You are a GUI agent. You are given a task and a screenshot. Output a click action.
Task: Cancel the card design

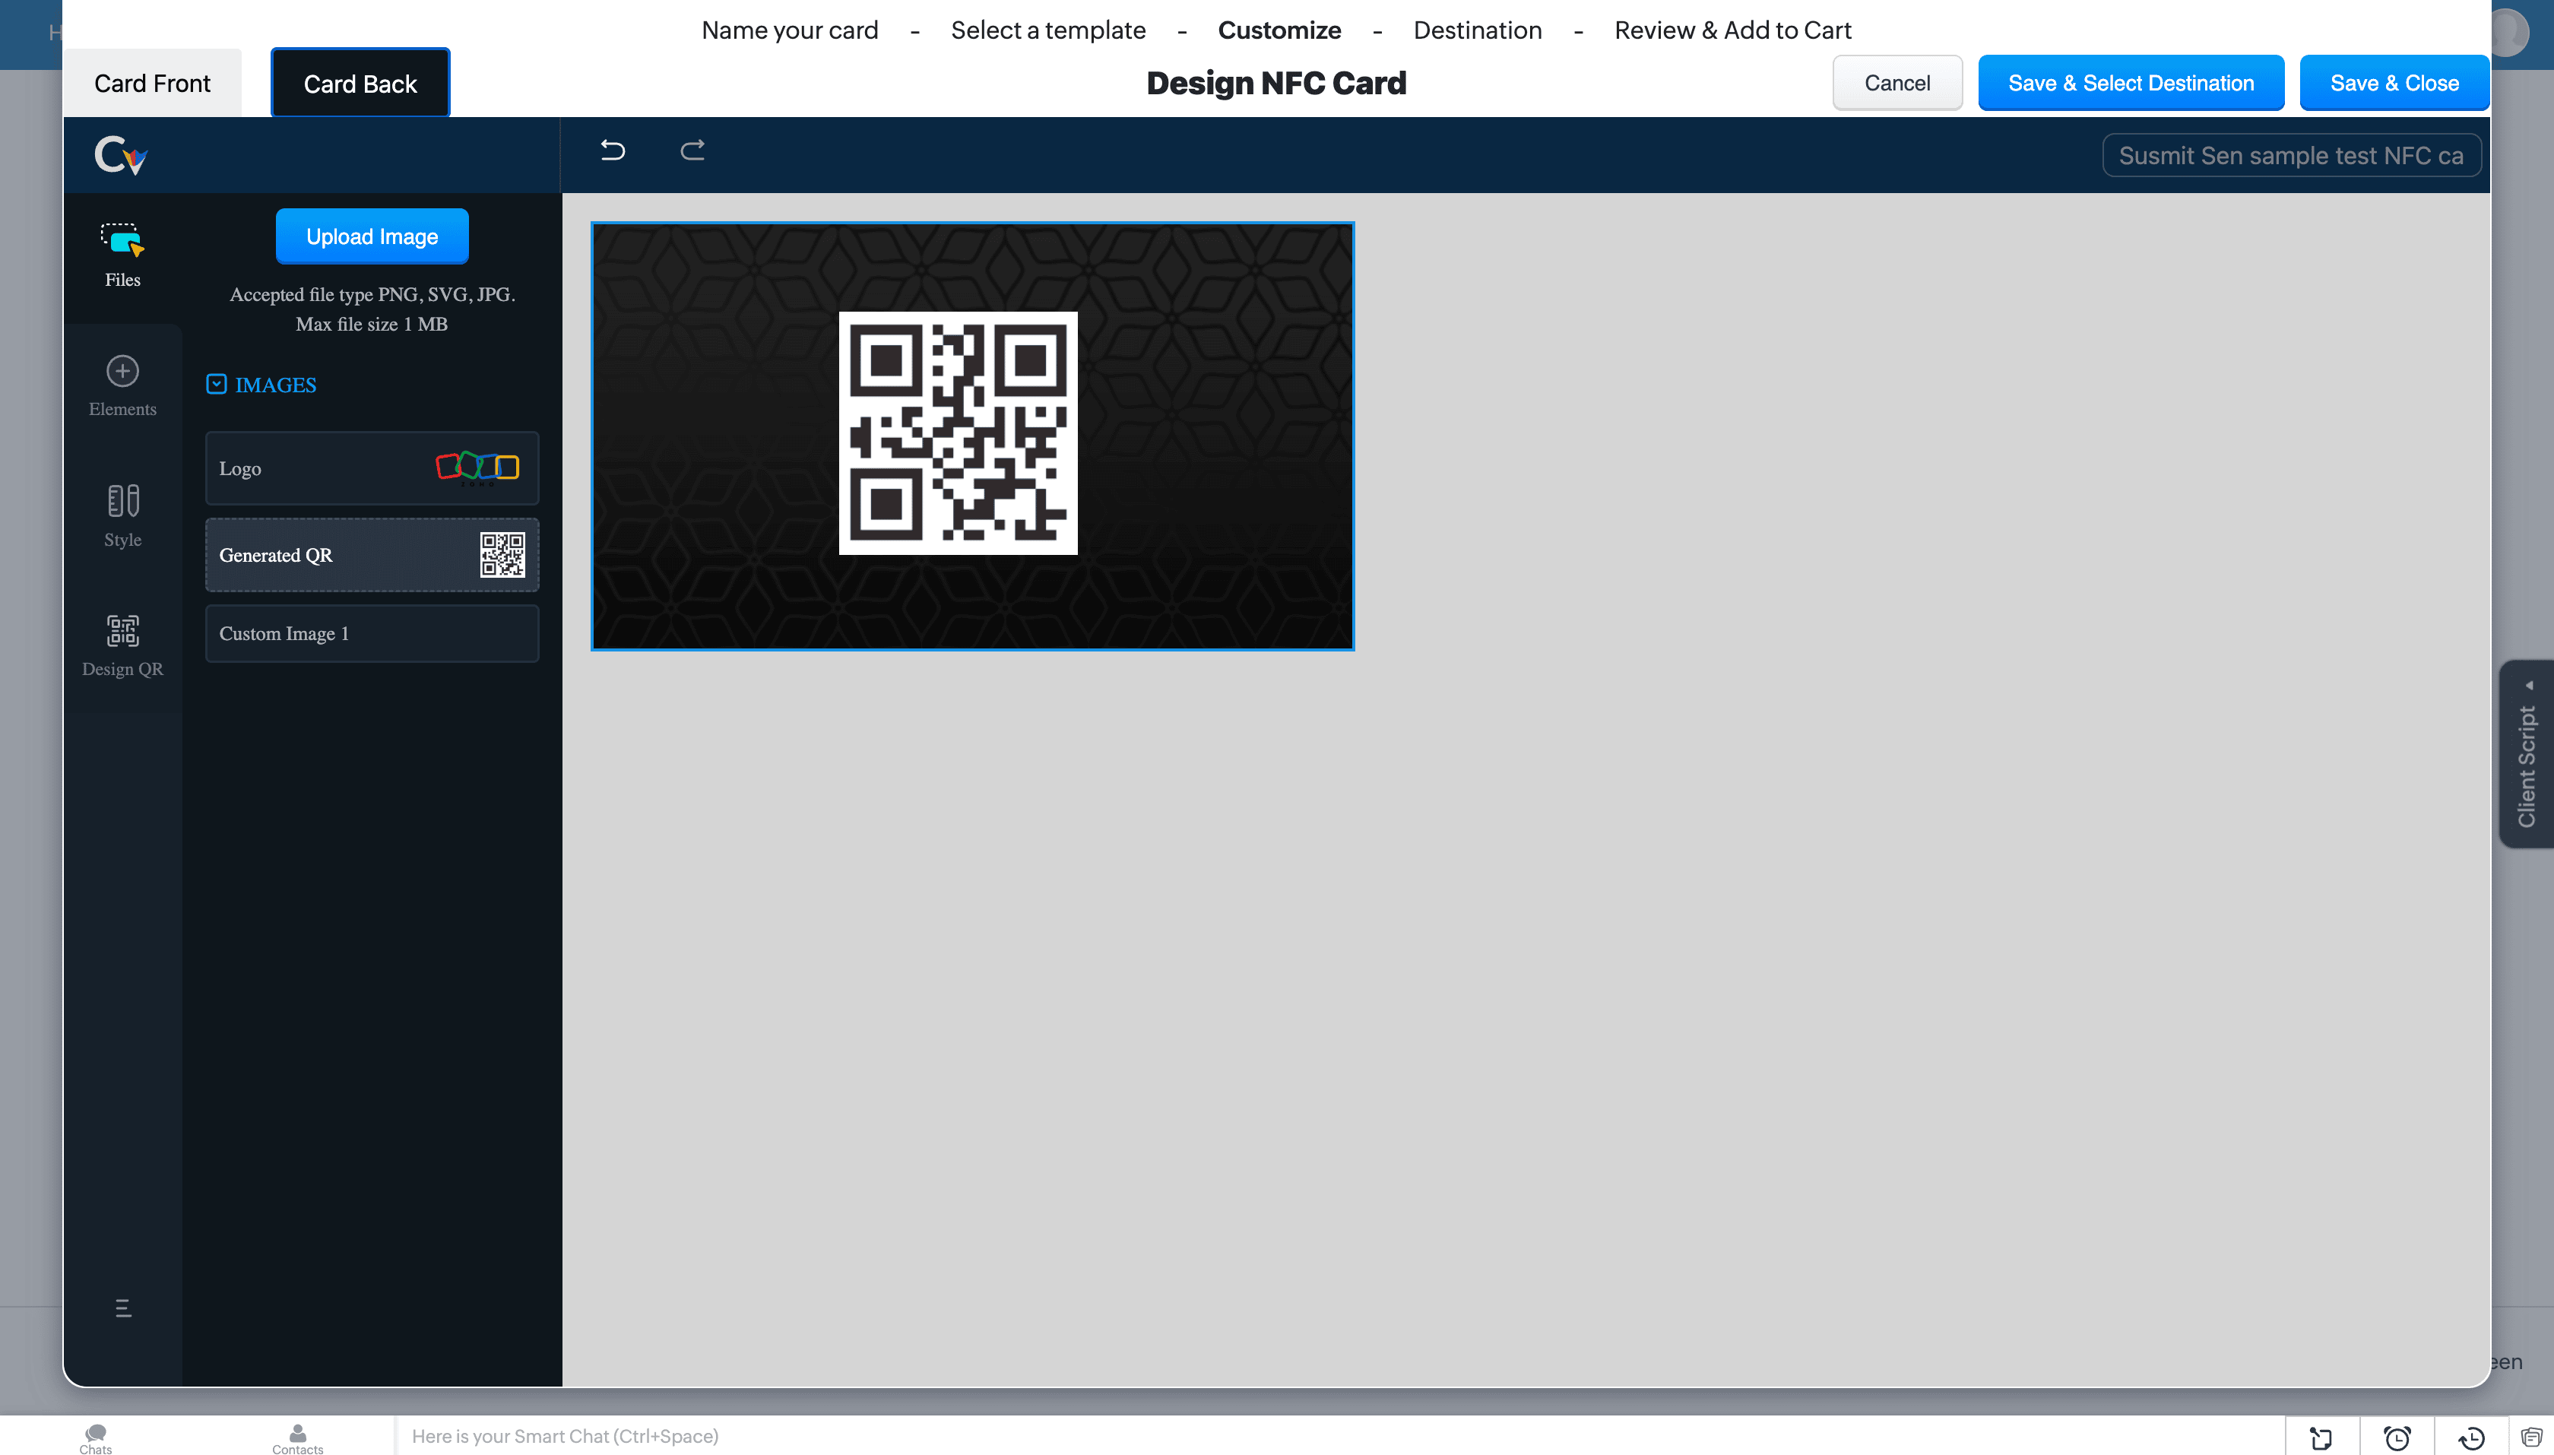[x=1896, y=83]
